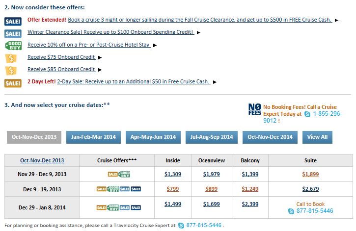Click the gold SALE icon beside 2-Day Sale
The image size is (356, 231).
pos(13,83)
